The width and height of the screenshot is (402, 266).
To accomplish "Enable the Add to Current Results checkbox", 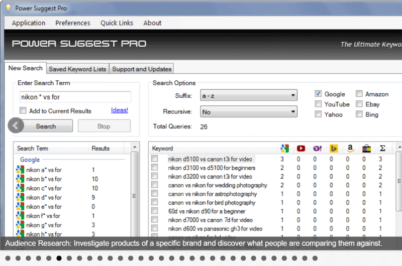I will point(23,110).
